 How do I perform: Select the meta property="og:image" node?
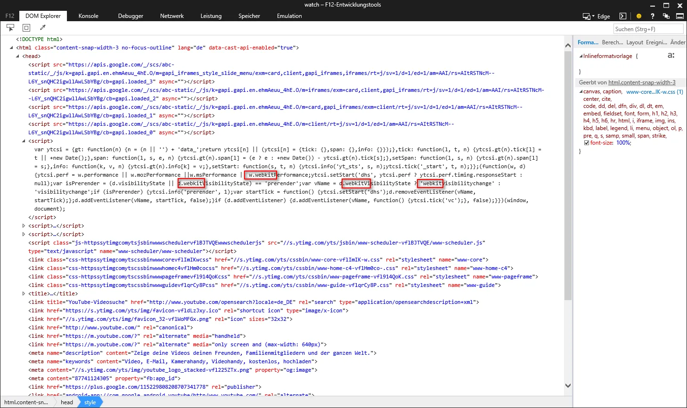pyautogui.click(x=173, y=370)
